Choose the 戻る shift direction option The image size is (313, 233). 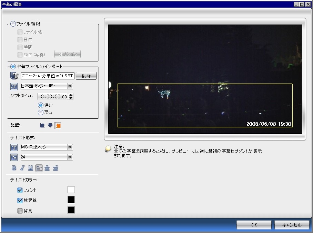pos(41,112)
